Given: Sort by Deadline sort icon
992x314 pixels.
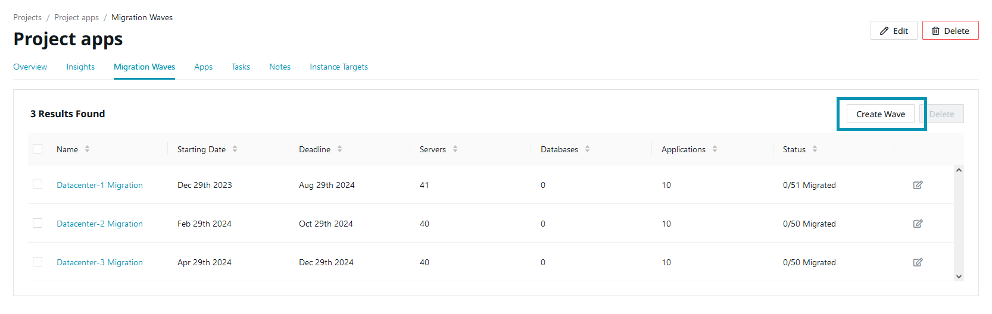Looking at the screenshot, I should pos(339,149).
